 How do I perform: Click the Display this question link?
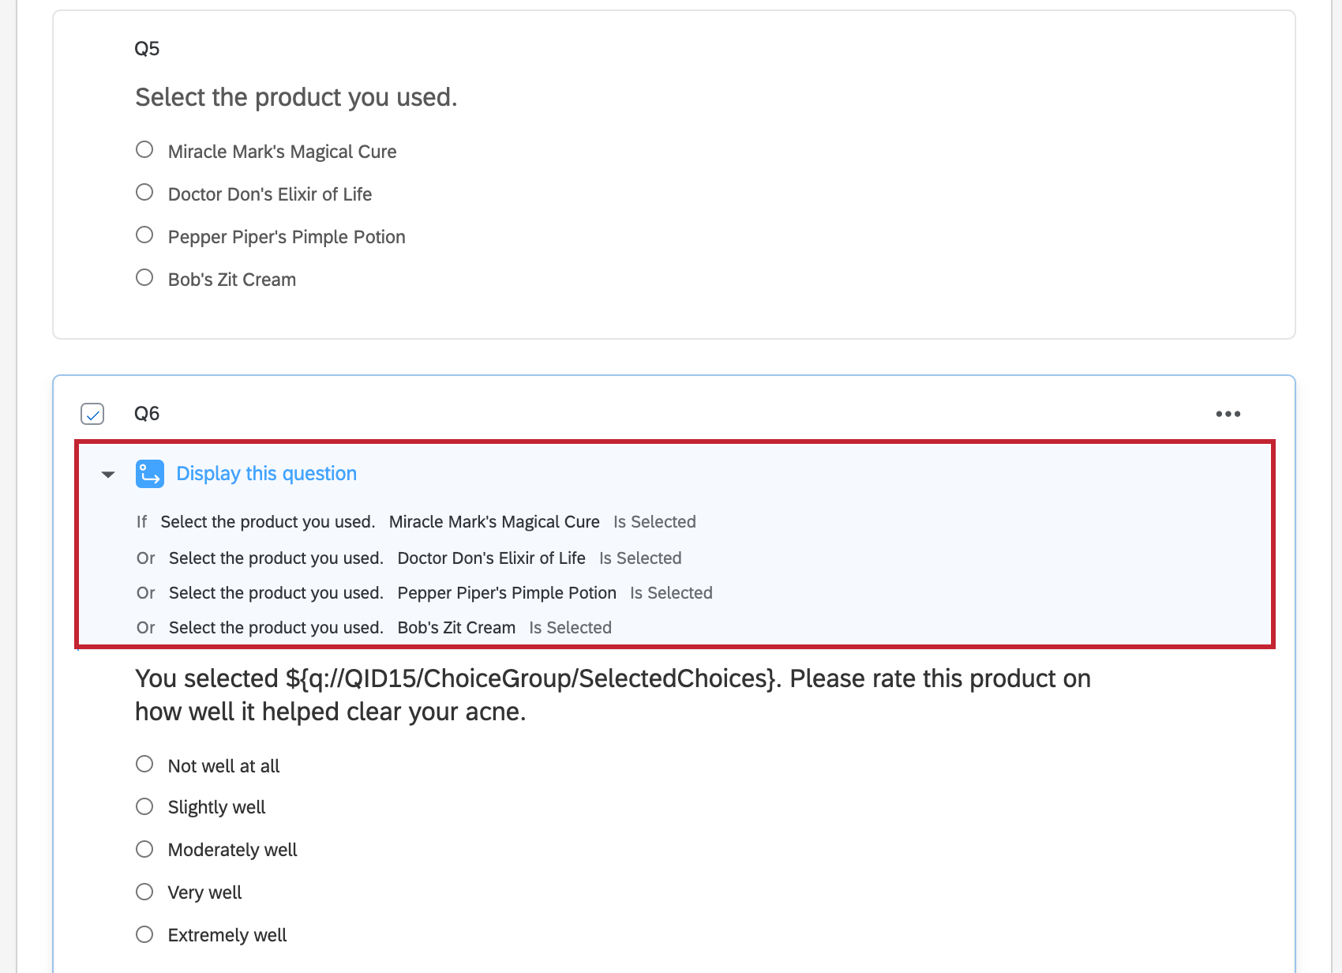click(x=266, y=473)
